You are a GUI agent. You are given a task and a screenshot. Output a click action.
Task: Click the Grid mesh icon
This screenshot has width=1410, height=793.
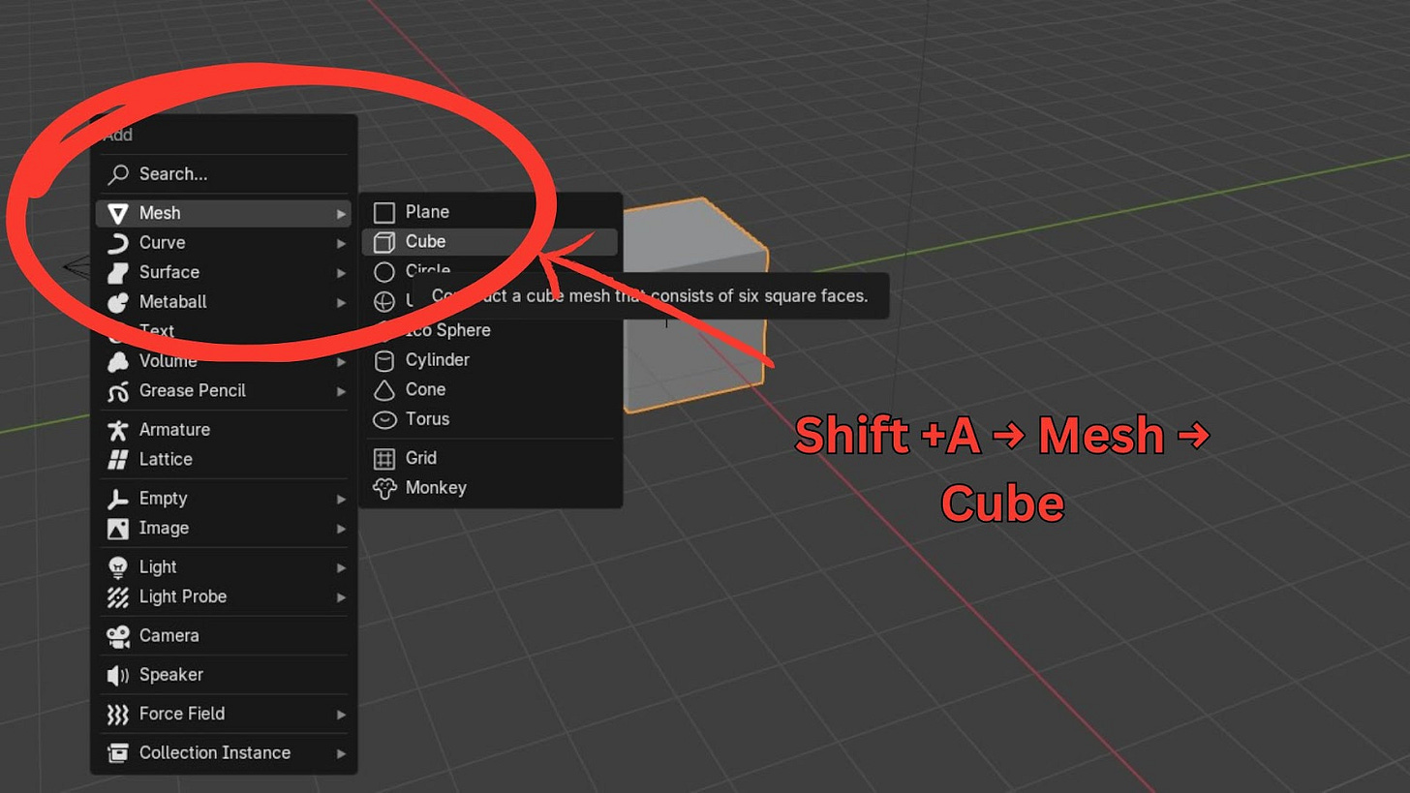384,459
